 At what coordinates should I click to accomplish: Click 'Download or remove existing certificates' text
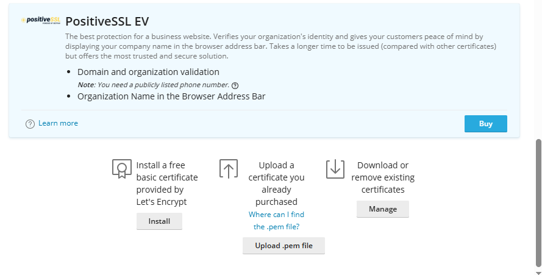coord(383,177)
